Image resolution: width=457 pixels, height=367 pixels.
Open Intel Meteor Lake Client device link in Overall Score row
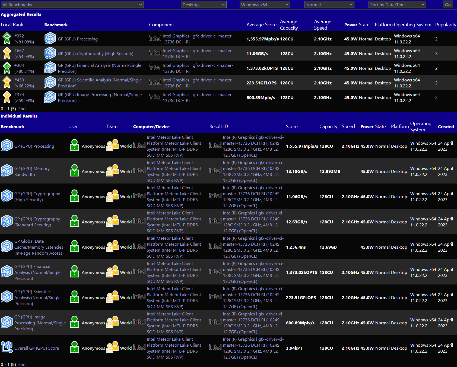click(174, 348)
